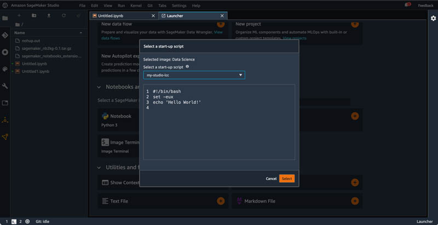
Task: Click plus button on New project card
Action: coord(355,24)
